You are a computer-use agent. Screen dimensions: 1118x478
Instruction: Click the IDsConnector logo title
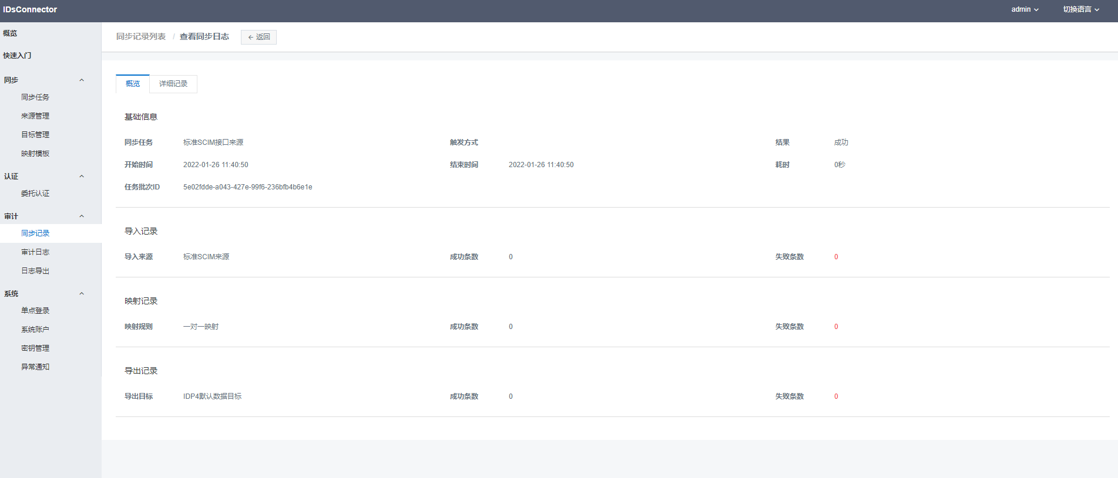30,9
